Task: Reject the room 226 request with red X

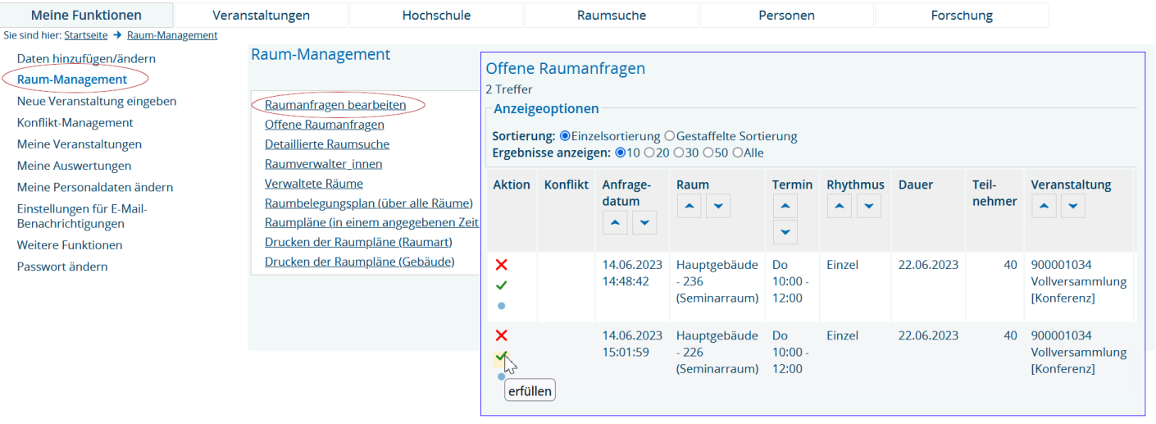Action: coord(502,335)
